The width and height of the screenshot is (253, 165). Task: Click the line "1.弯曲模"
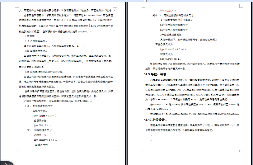(x=30, y=36)
